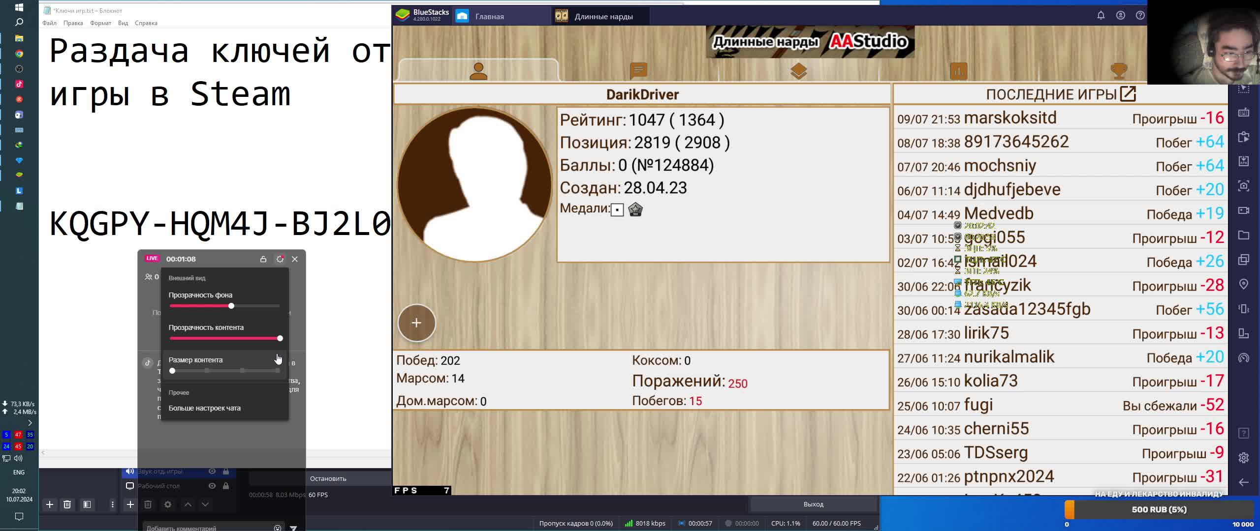The image size is (1260, 531).
Task: Open the chat messages tab icon
Action: 638,71
